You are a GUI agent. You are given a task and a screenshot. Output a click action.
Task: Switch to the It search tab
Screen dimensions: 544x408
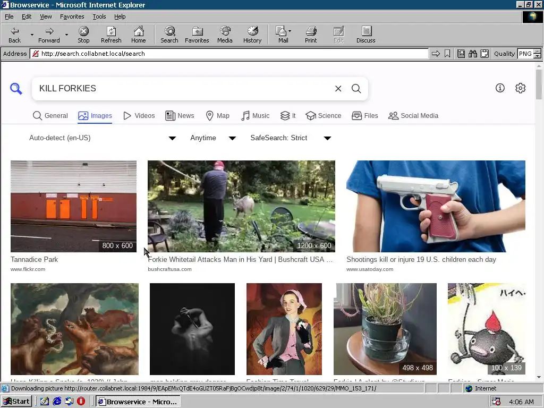coord(287,115)
